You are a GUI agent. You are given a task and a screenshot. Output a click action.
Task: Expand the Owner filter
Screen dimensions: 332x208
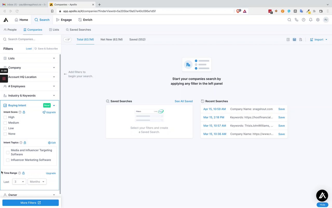pyautogui.click(x=30, y=195)
